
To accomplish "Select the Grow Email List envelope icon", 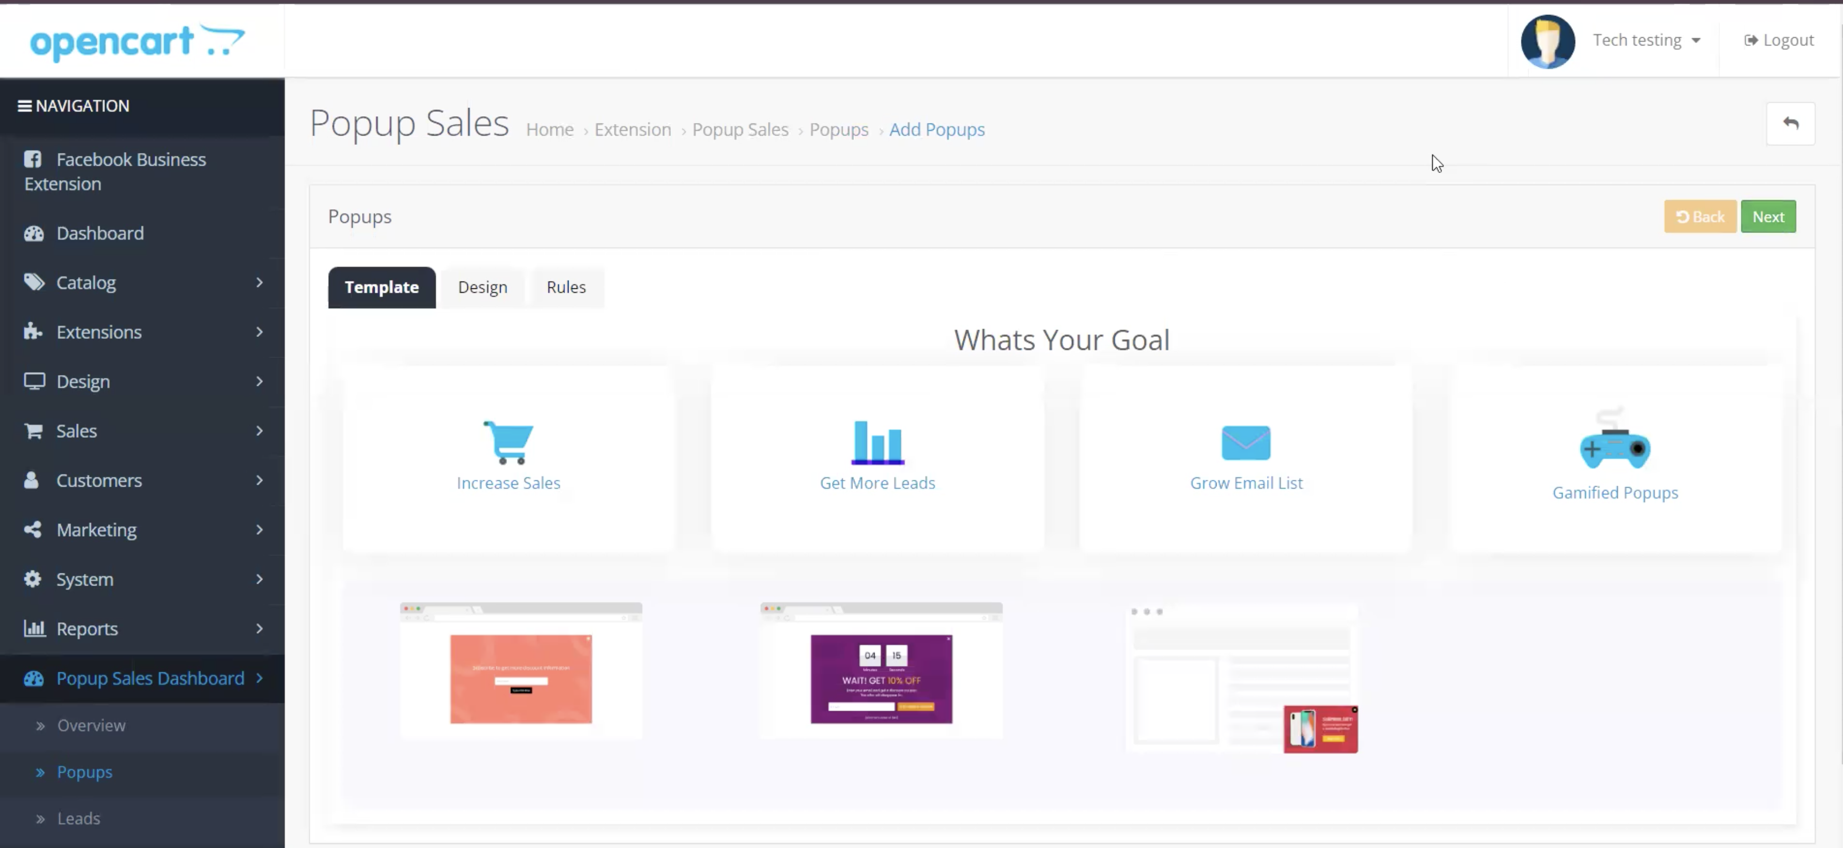I will [1246, 443].
